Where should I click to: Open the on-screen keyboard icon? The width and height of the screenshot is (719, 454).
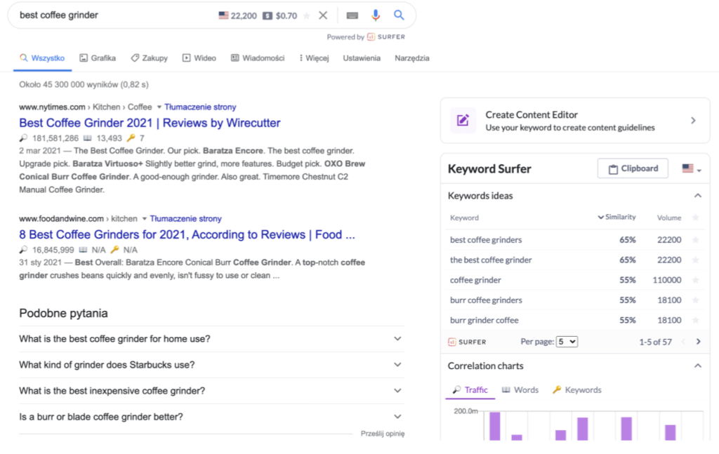[x=352, y=15]
